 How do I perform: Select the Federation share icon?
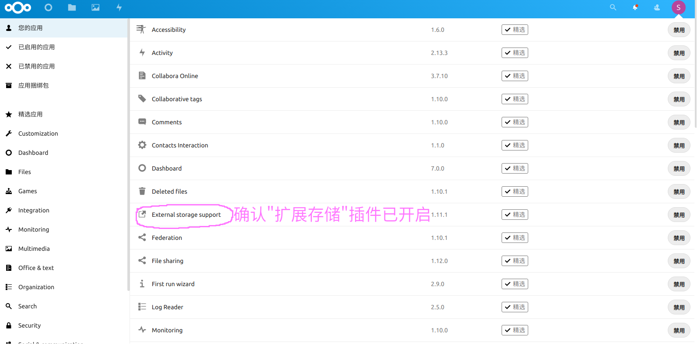coord(142,237)
